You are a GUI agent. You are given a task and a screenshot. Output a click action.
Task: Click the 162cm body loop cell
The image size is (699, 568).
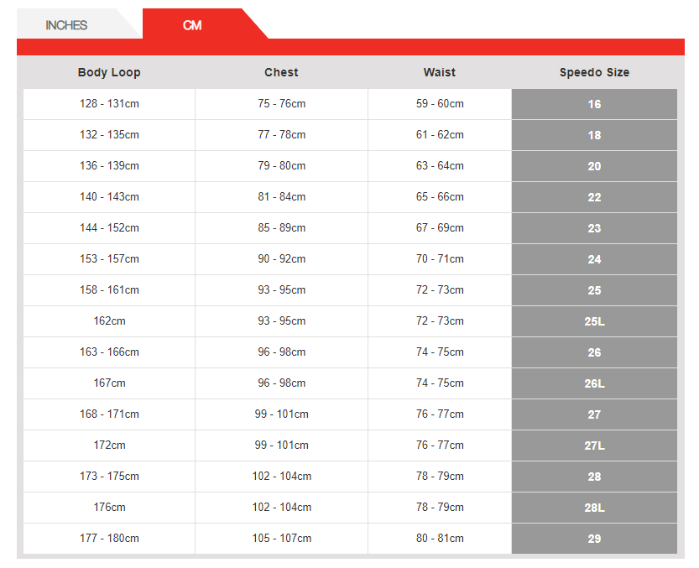point(109,321)
